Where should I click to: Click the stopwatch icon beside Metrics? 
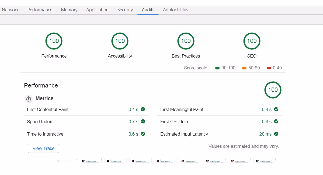pyautogui.click(x=29, y=99)
